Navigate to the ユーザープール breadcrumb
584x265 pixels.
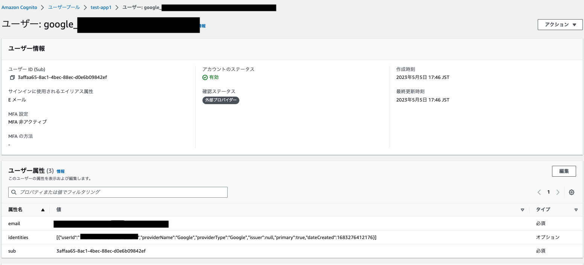pyautogui.click(x=64, y=8)
